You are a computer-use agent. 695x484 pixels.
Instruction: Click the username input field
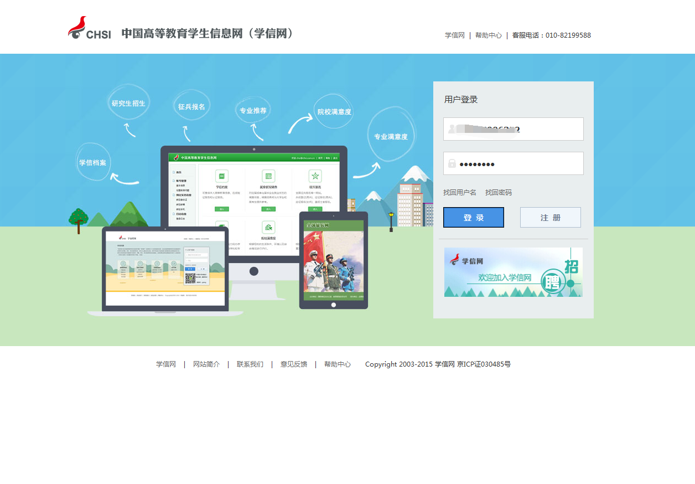tap(514, 129)
